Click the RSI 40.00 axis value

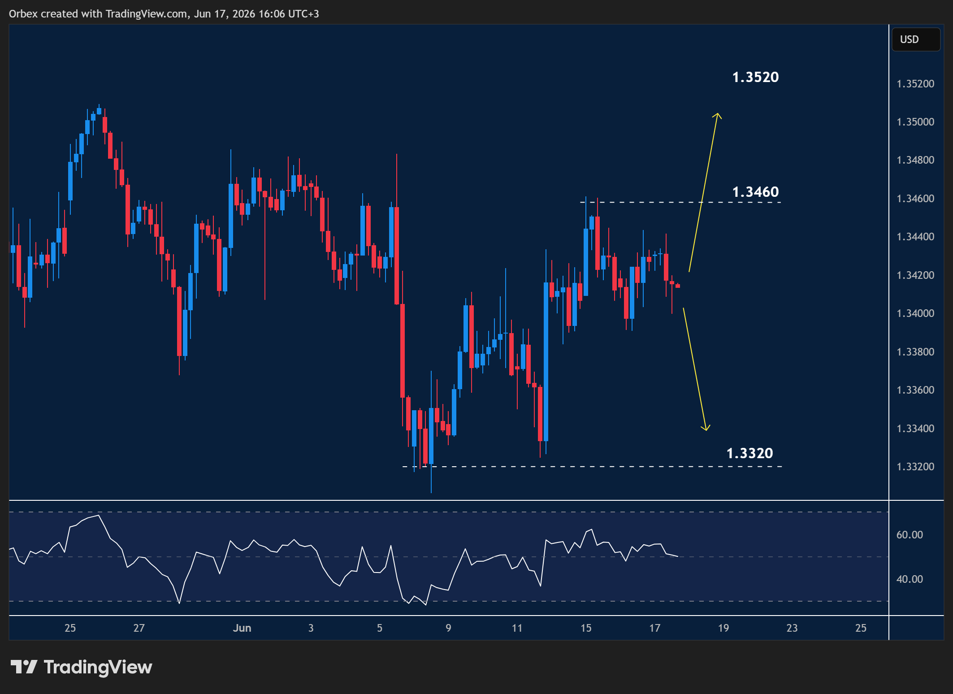[x=910, y=579]
